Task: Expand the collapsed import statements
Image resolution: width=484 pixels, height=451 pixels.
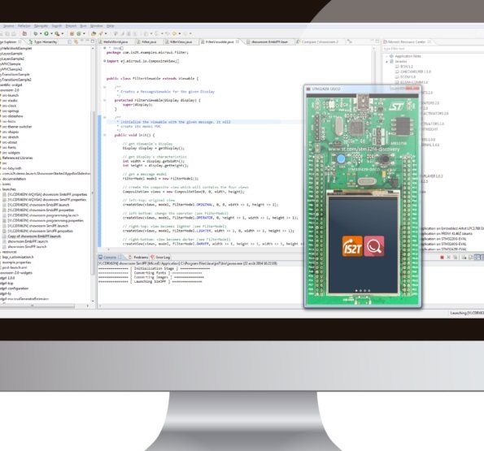Action: tap(105, 61)
